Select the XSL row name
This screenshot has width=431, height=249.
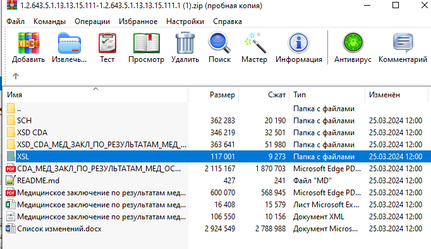pos(23,156)
